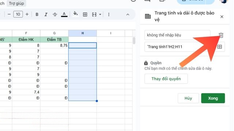Click the merge cells icon
This screenshot has height=131, width=234.
pyautogui.click(x=94, y=15)
